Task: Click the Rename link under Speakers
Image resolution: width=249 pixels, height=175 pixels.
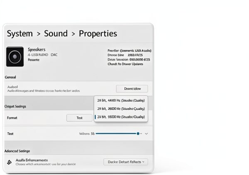Action: click(x=34, y=60)
